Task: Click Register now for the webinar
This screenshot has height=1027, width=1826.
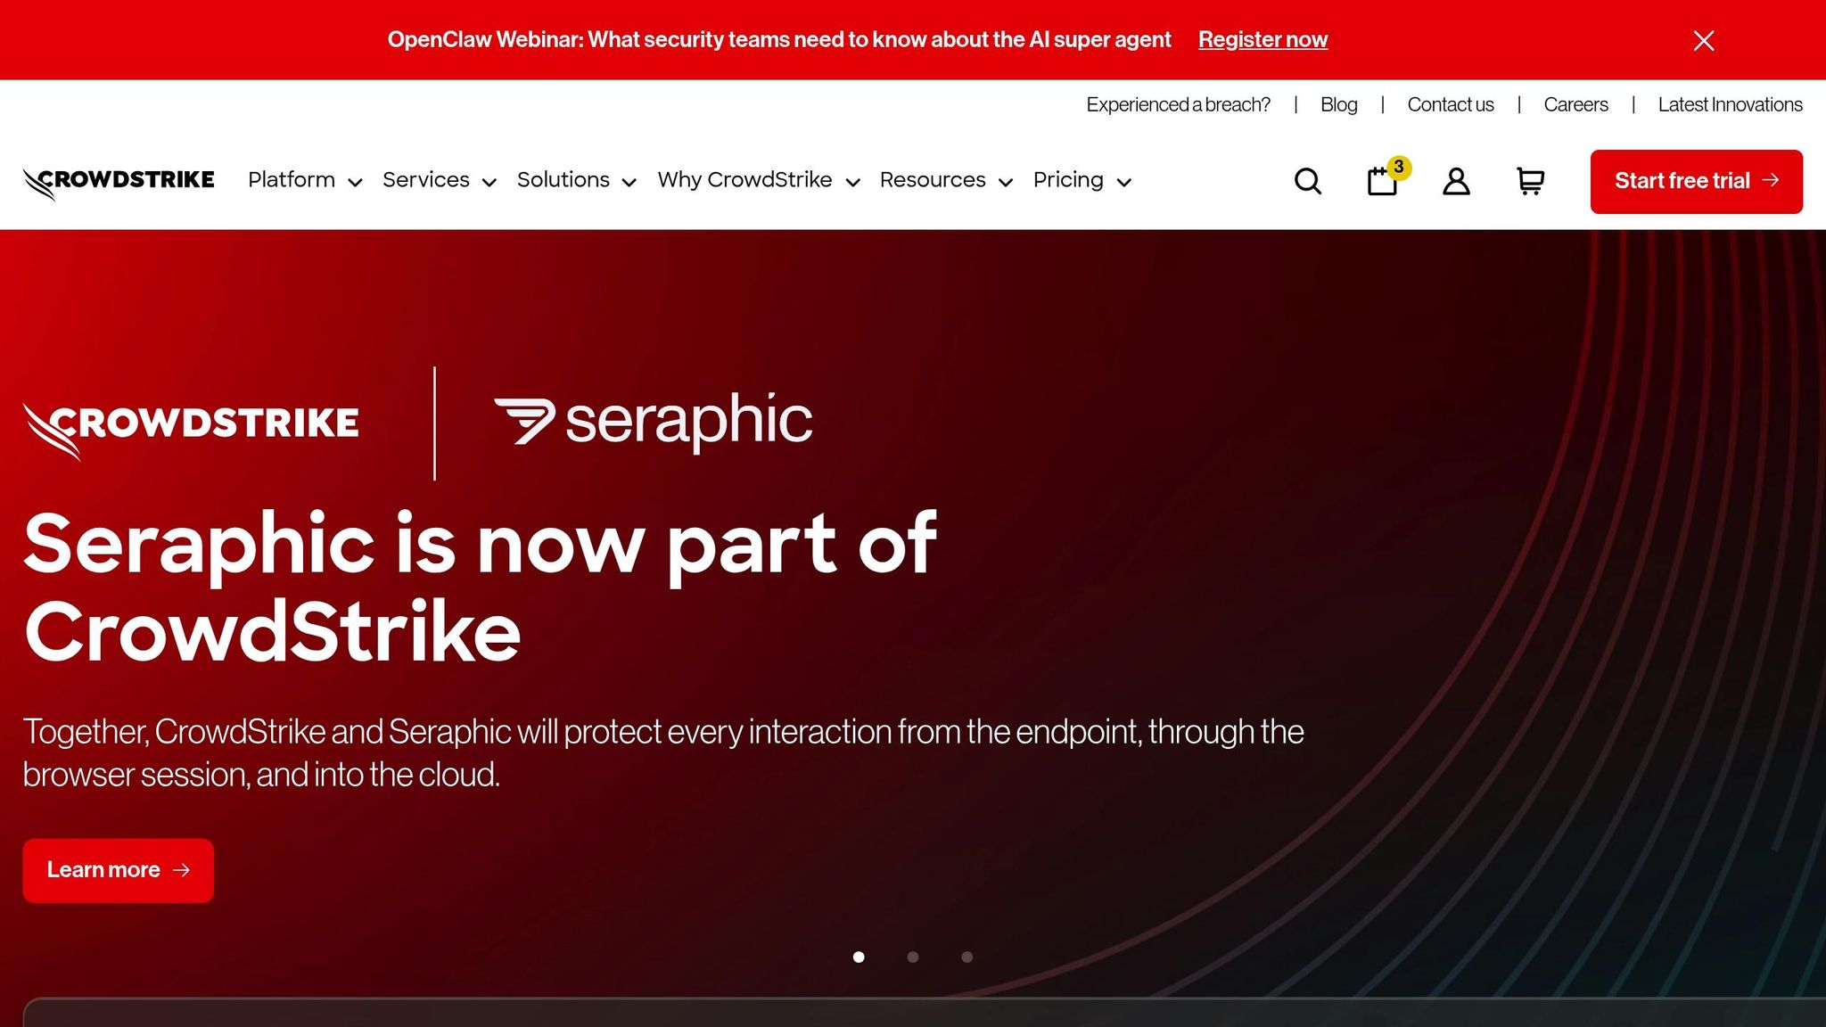Action: 1263,39
